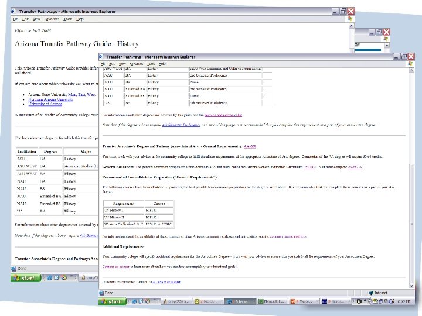Click the second quick launch icon on front taskbar
The height and width of the screenshot is (316, 422).
click(x=141, y=301)
